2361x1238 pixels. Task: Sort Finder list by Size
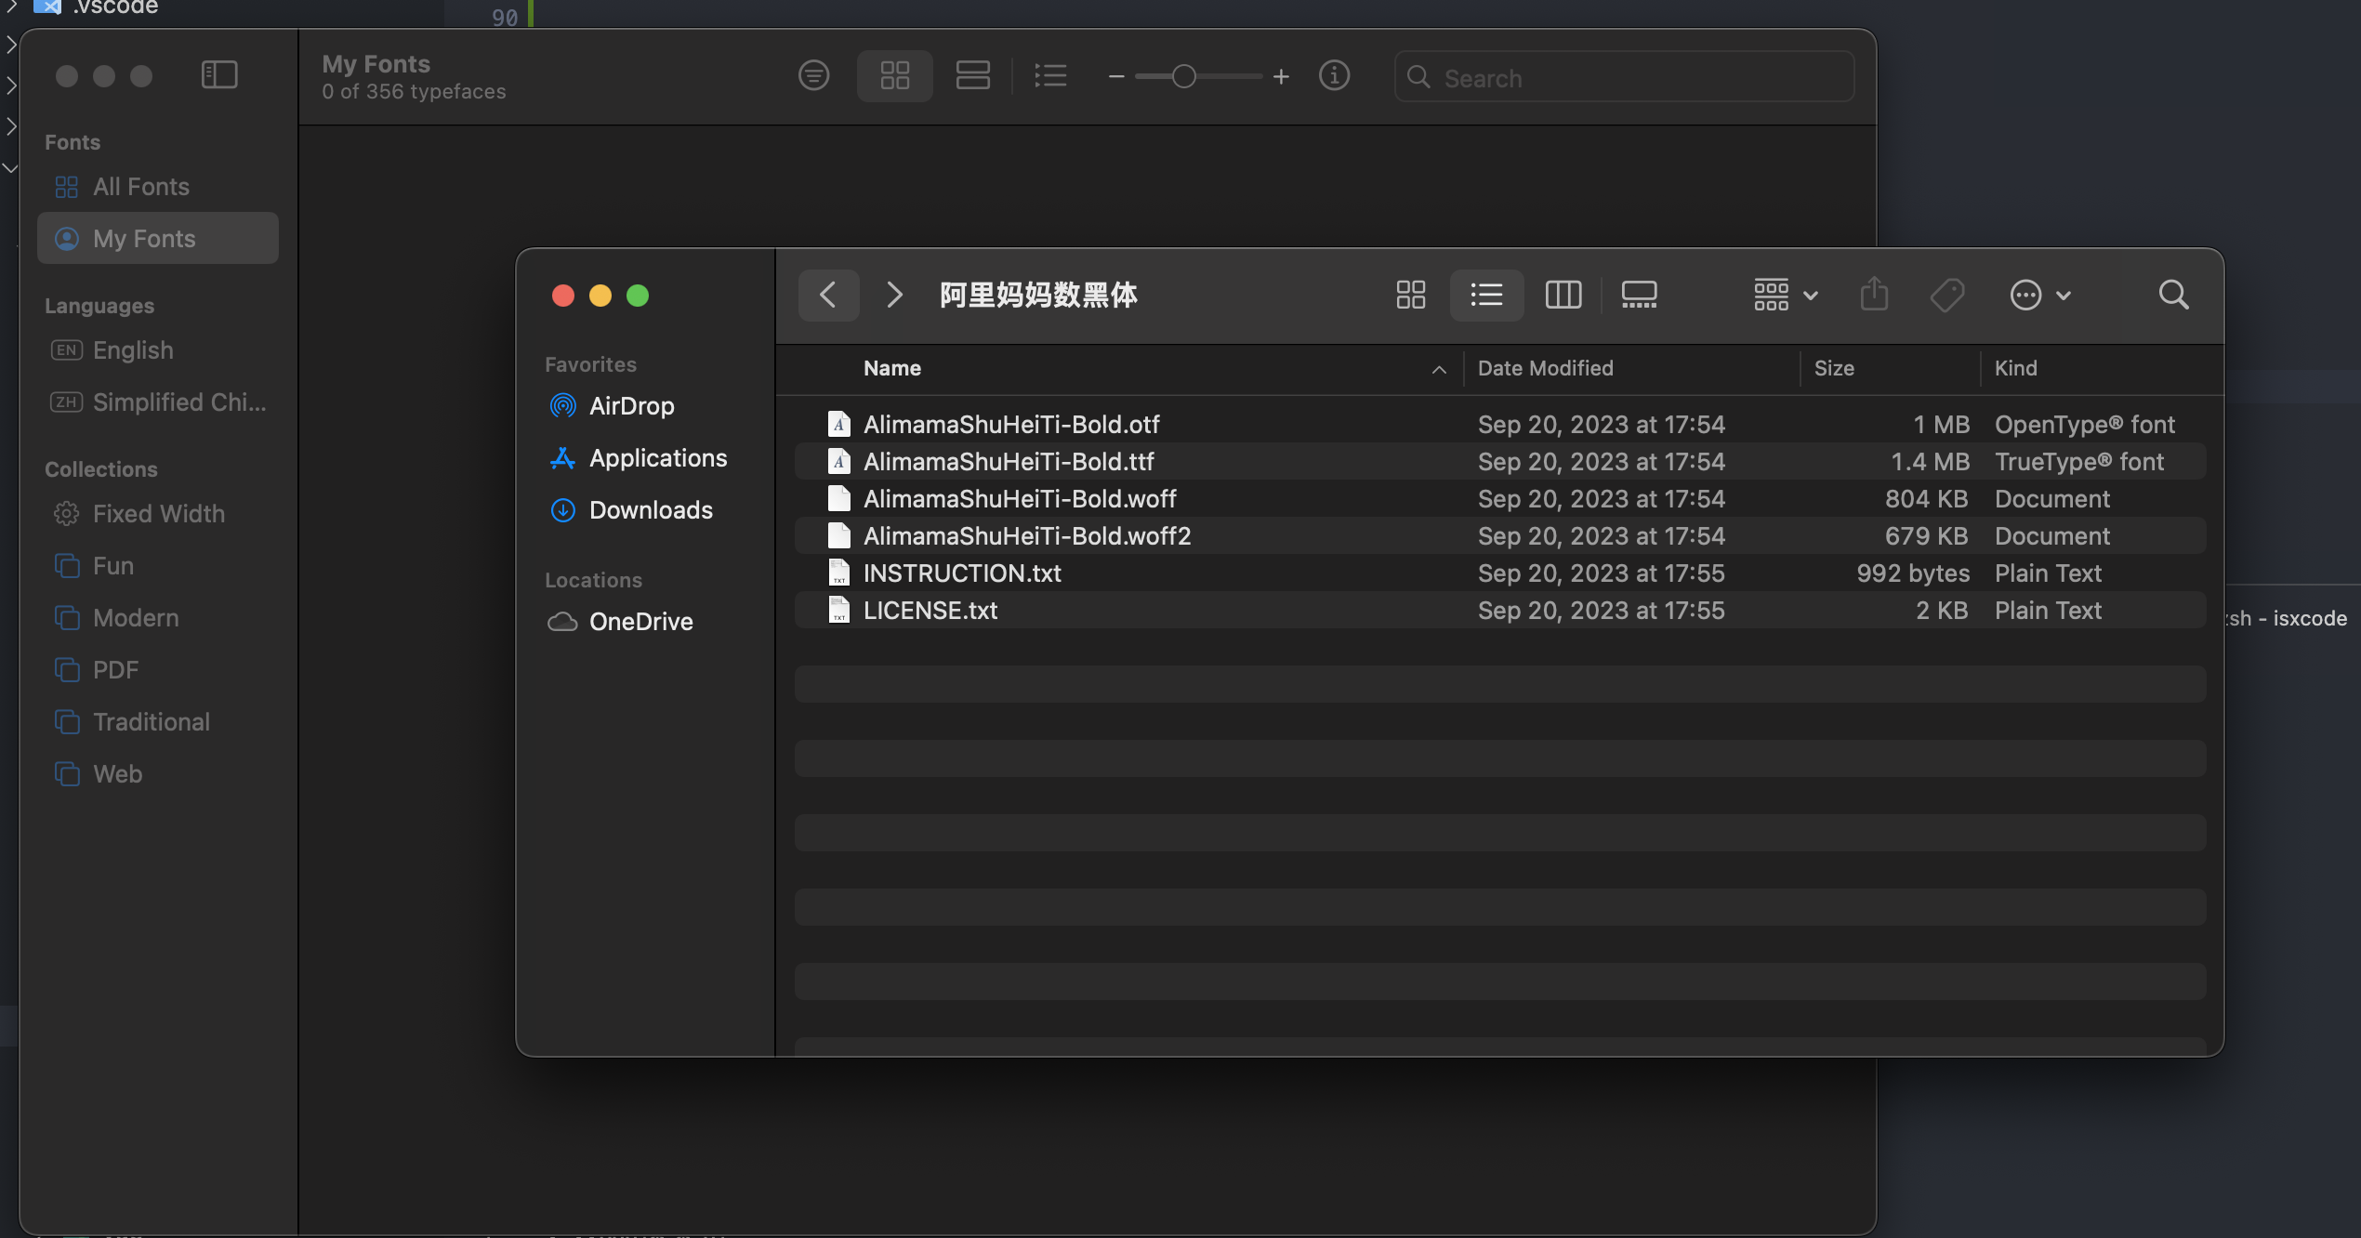pos(1834,369)
